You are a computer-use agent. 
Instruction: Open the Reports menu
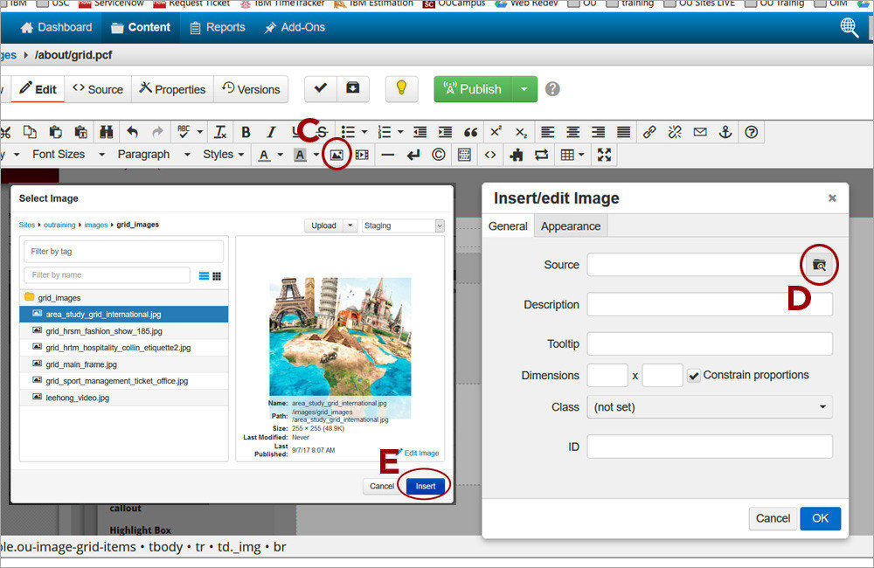click(217, 27)
